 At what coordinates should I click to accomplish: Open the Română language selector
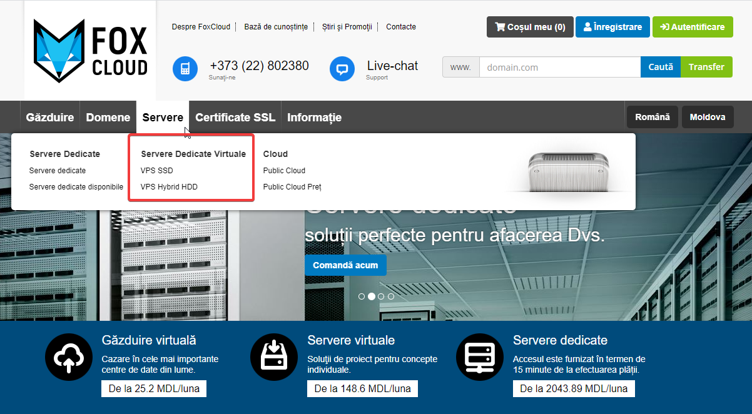(652, 117)
